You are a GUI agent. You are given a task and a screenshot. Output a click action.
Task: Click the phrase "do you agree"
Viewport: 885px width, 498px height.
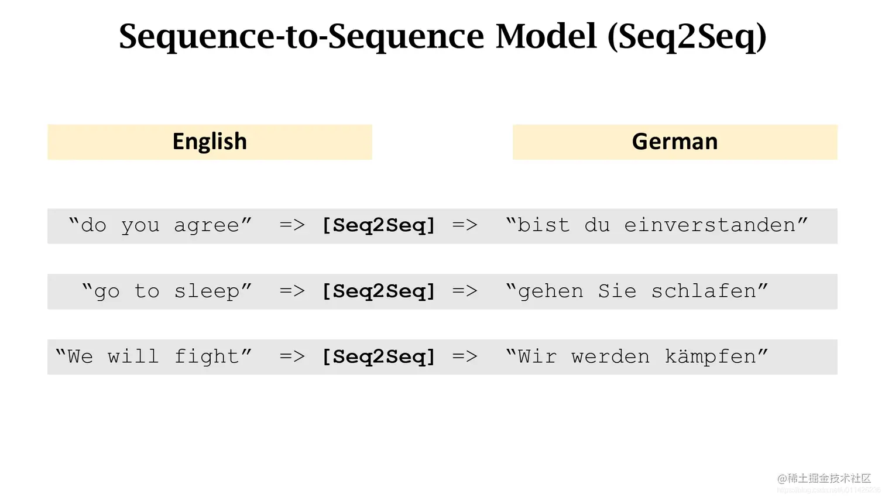(x=160, y=225)
